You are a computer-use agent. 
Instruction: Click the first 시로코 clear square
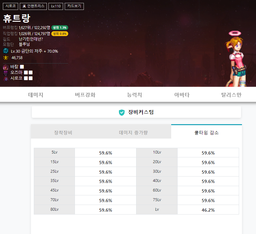pyautogui.click(x=26, y=78)
